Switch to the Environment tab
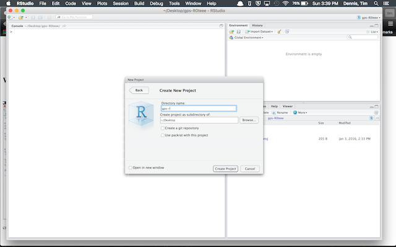The width and height of the screenshot is (396, 247). 238,25
